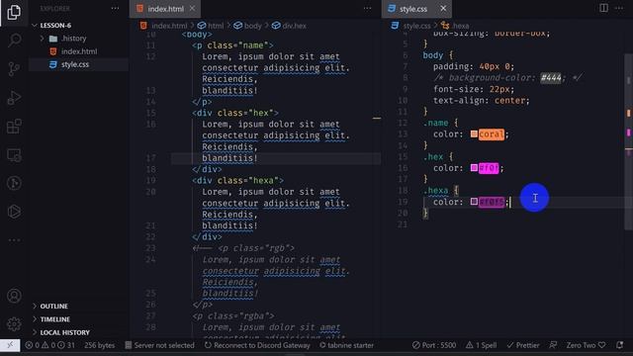This screenshot has height=356, width=633.
Task: Open Explorer panel more actions ellipsis
Action: (x=115, y=9)
